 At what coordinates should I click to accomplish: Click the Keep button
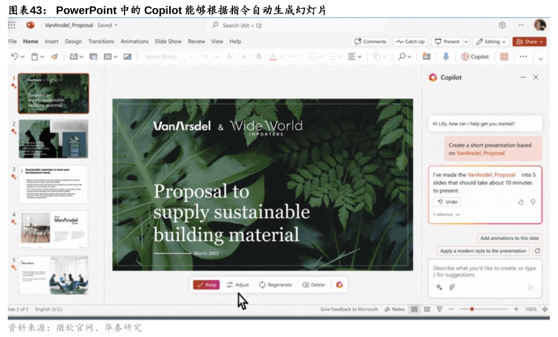[206, 284]
